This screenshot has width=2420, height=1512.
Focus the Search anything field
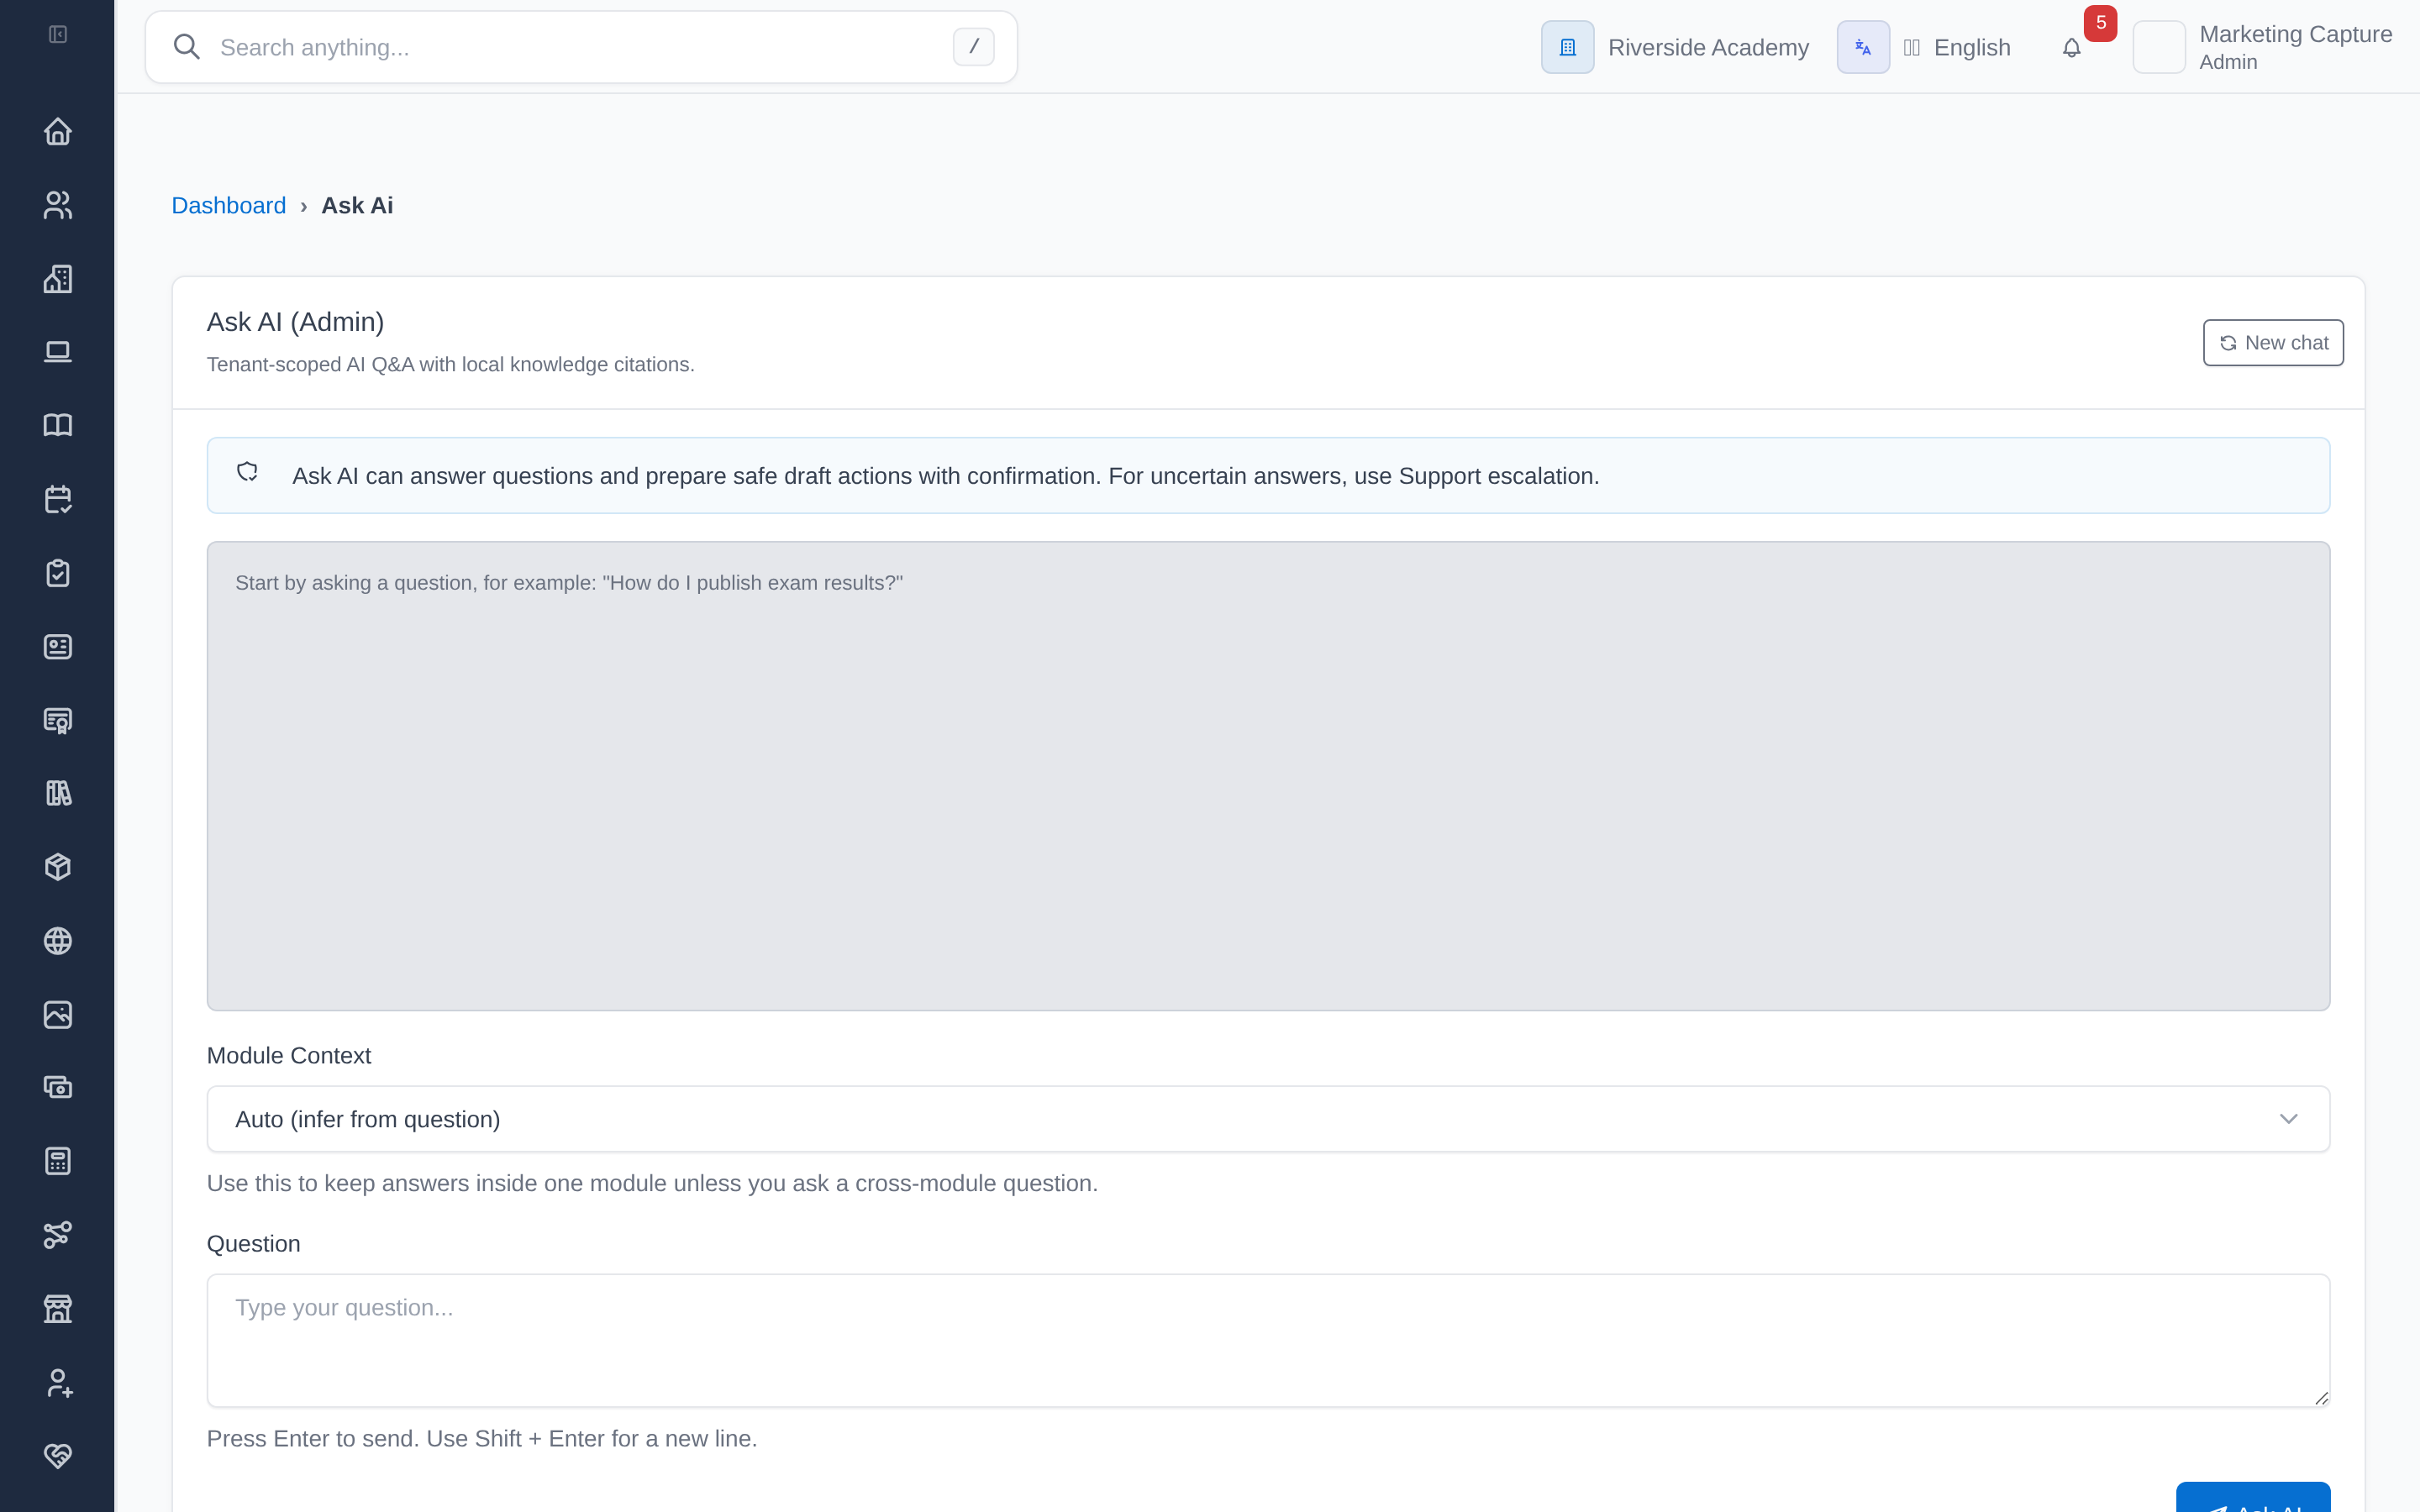coord(581,47)
